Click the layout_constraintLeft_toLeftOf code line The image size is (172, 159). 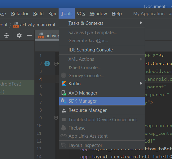pyautogui.click(x=126, y=157)
